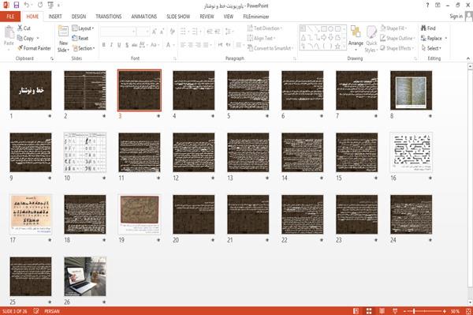Switch to the DESIGN tab

coord(78,17)
